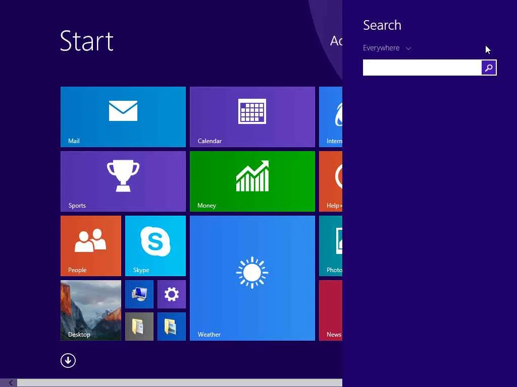Click into the Search text box
Image resolution: width=517 pixels, height=387 pixels.
coord(422,68)
